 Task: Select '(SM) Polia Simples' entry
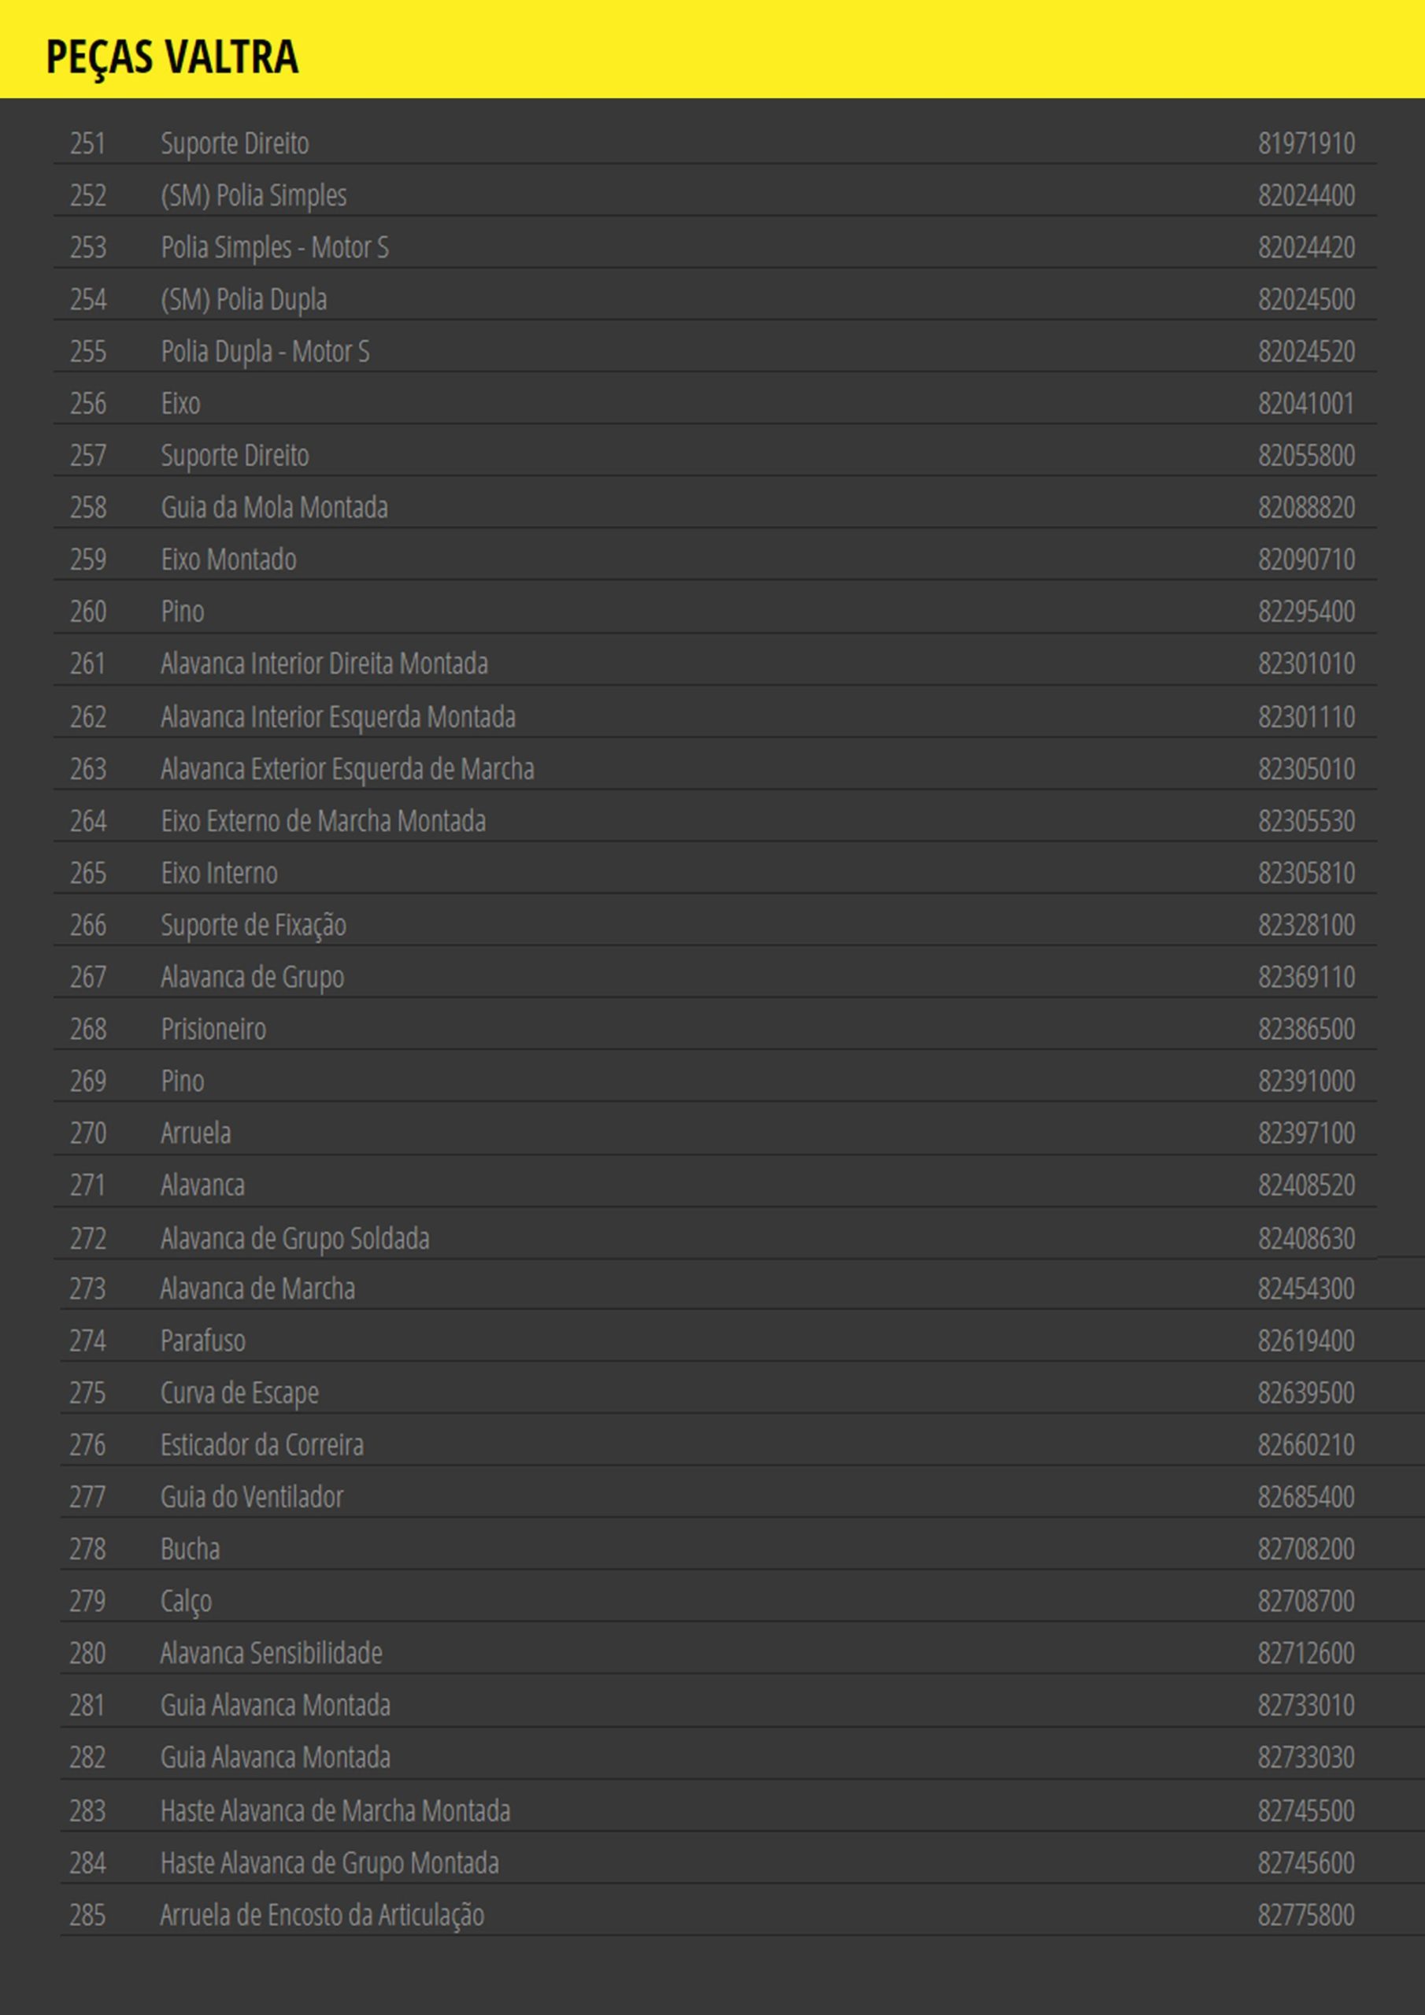(254, 196)
